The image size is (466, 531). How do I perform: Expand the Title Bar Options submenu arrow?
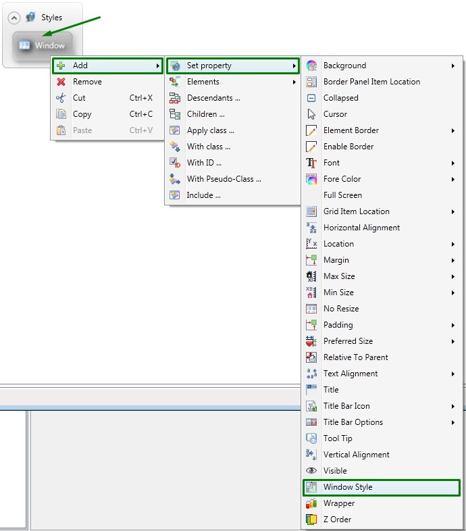point(452,422)
